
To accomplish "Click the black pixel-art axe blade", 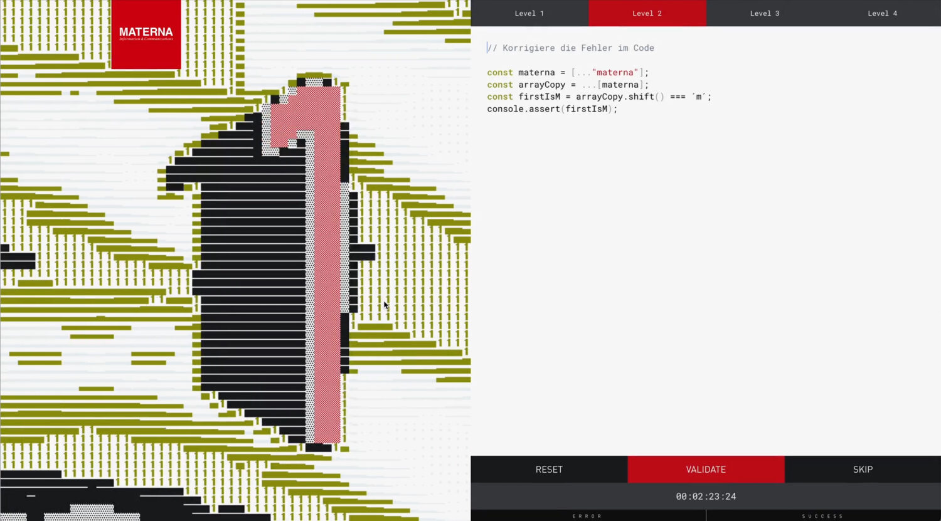I will 251,282.
